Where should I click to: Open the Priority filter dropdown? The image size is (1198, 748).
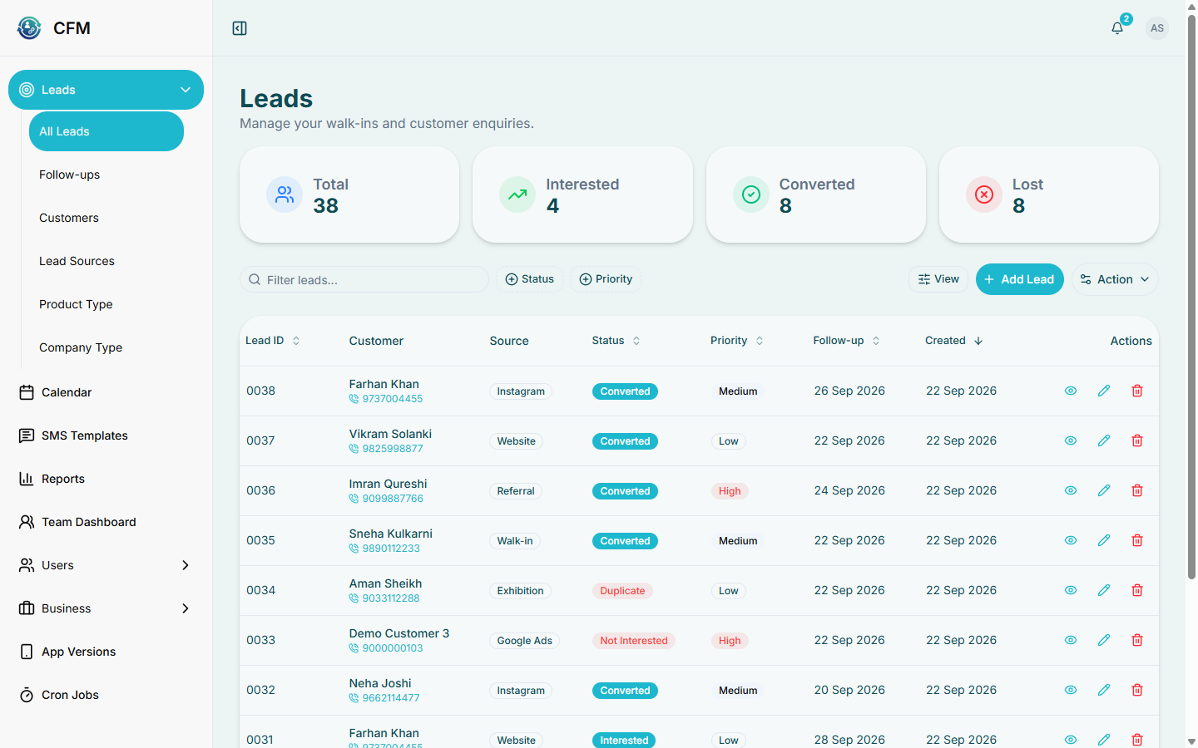tap(606, 279)
